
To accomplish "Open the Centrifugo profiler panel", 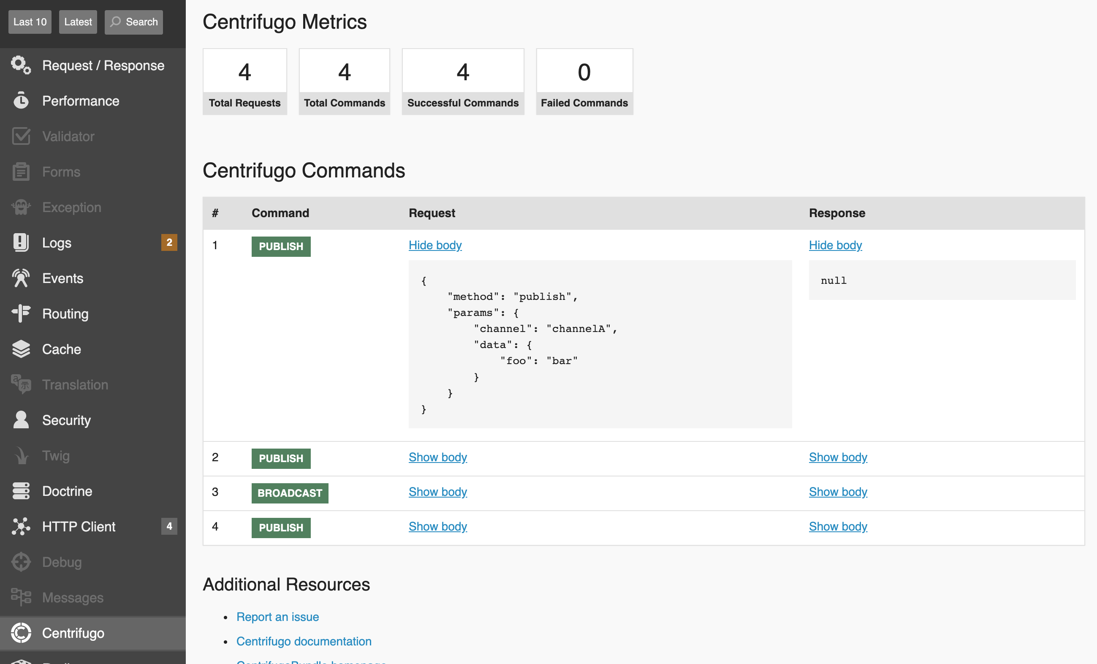I will point(73,633).
